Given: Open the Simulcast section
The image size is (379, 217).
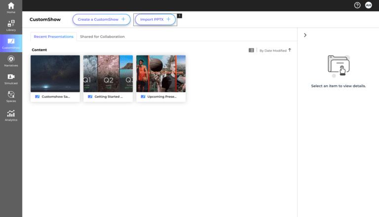Looking at the screenshot, I should click(x=11, y=79).
